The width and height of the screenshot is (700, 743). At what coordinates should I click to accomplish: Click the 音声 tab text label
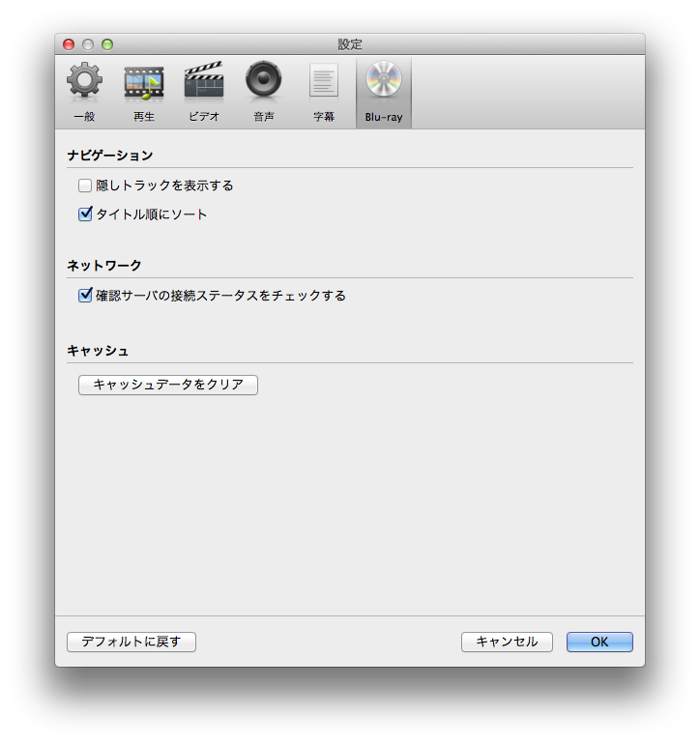tap(263, 117)
